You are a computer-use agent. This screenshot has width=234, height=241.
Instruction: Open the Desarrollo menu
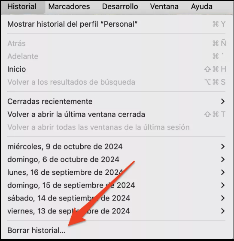(120, 6)
